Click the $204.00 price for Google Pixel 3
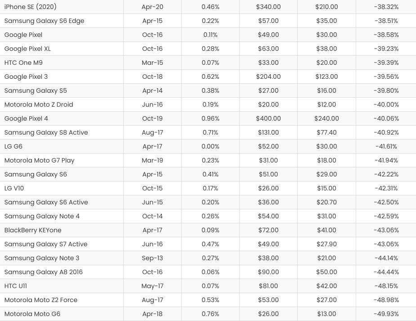The image size is (416, 321). point(268,77)
